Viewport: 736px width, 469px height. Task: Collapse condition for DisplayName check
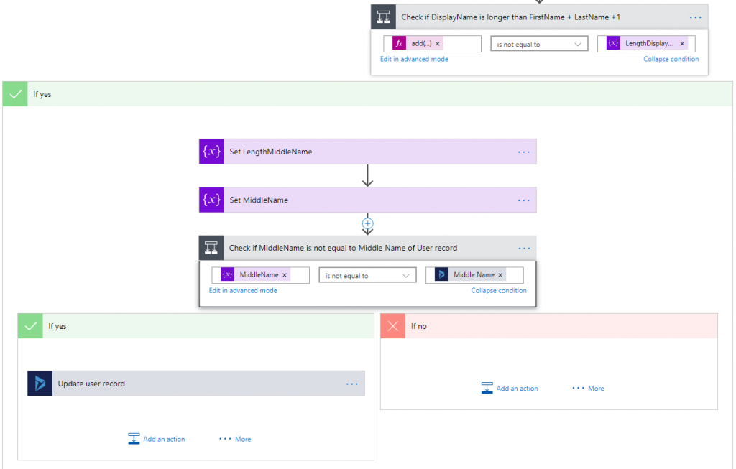[x=671, y=59]
